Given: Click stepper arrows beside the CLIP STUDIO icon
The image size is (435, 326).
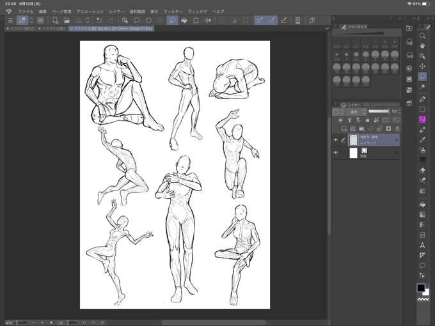Looking at the screenshot, I should tap(31, 20).
